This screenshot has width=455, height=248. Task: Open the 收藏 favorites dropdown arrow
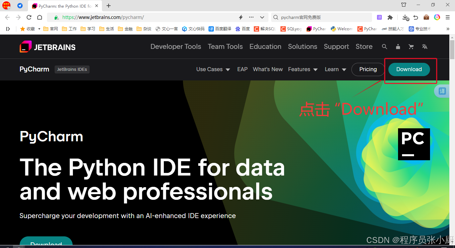(x=39, y=29)
